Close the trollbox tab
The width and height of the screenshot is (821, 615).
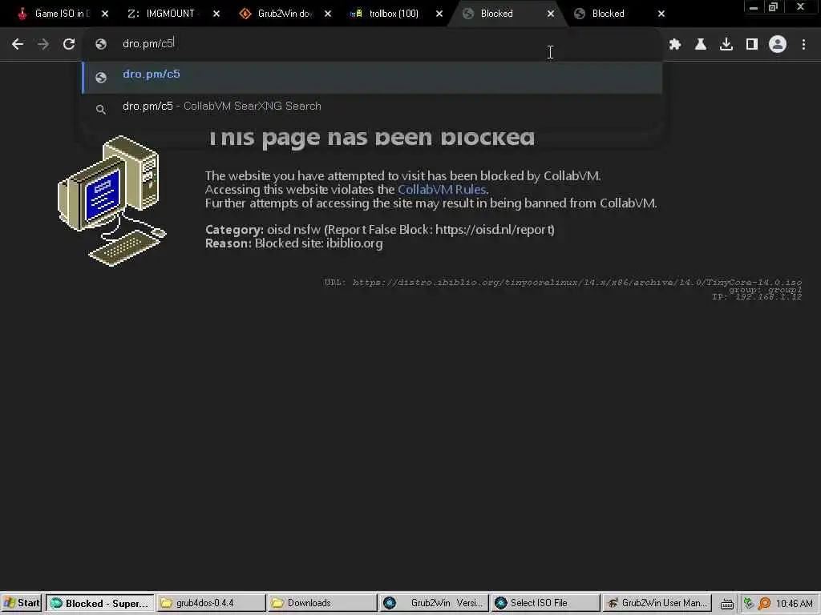(x=439, y=14)
